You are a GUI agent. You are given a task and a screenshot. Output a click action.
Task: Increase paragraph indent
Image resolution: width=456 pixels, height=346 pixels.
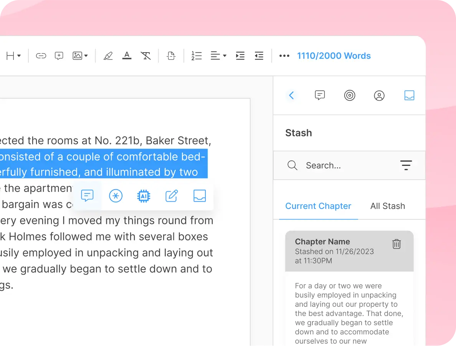coord(240,56)
